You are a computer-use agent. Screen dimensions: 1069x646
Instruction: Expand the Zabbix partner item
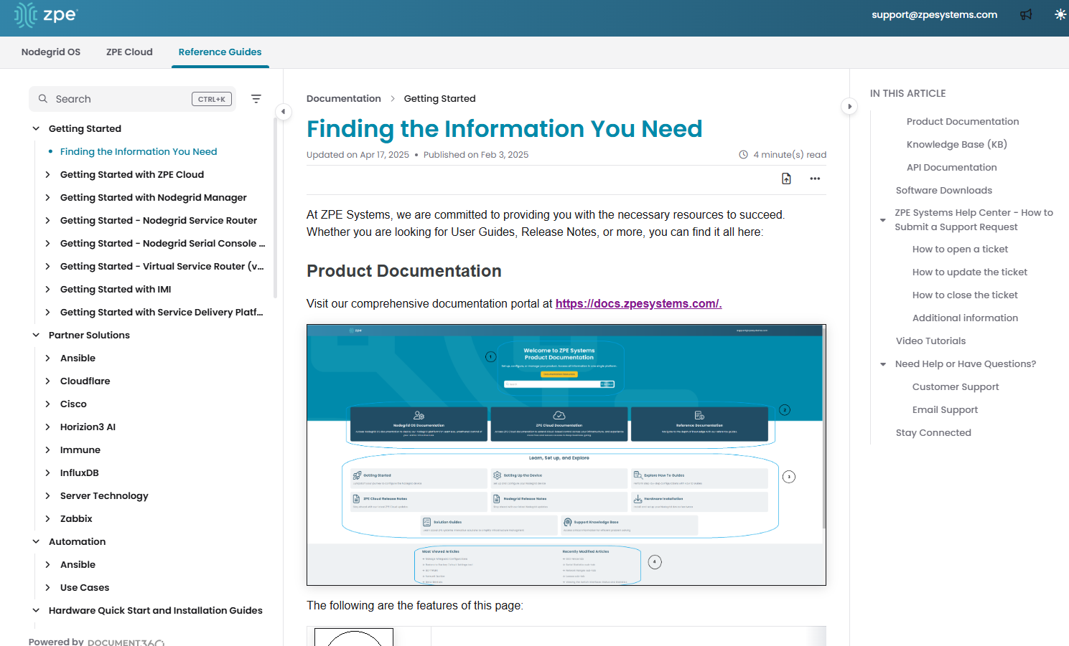(47, 519)
